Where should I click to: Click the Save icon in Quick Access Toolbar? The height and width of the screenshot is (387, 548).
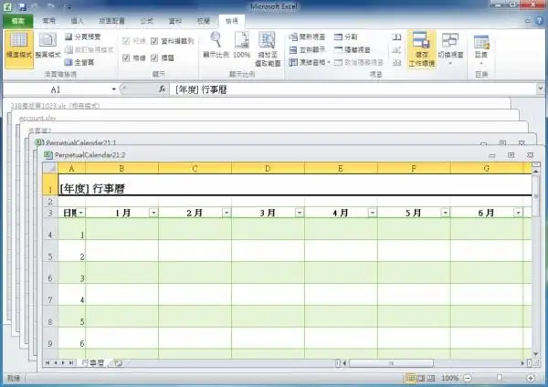pos(23,6)
